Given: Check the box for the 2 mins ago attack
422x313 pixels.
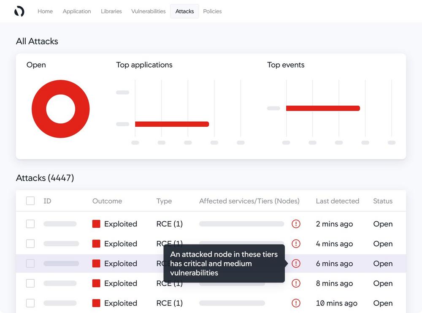Looking at the screenshot, I should tap(30, 224).
